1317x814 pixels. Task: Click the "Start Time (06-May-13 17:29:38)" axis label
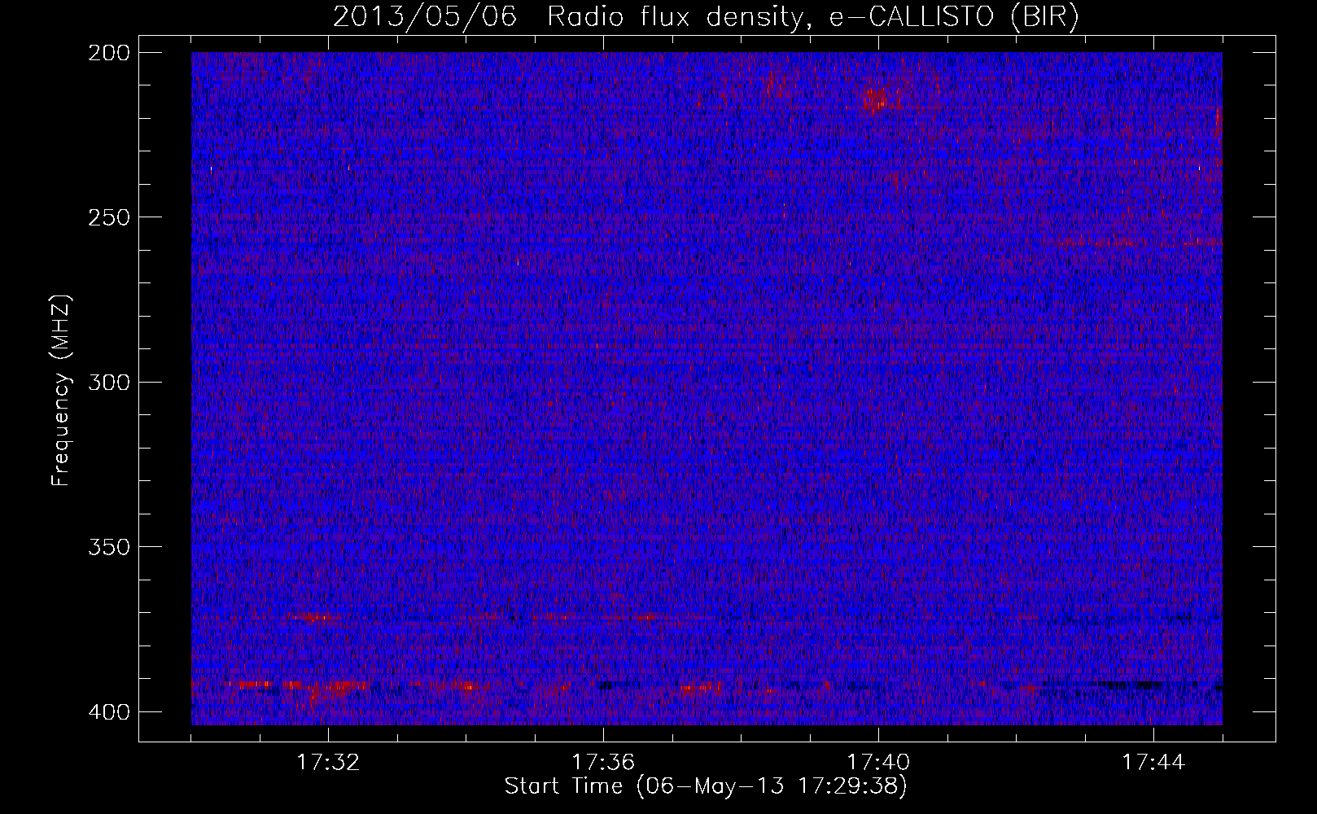click(x=706, y=786)
